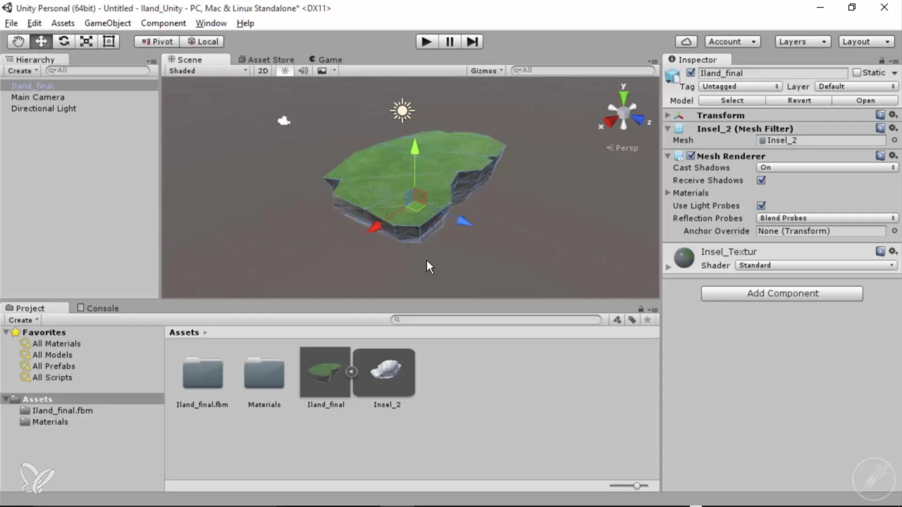Open Hierarchy Create menu
Screen dimensions: 902x507
click(x=23, y=71)
